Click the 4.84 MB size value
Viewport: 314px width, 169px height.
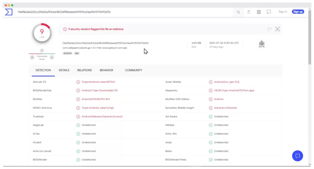click(x=196, y=43)
